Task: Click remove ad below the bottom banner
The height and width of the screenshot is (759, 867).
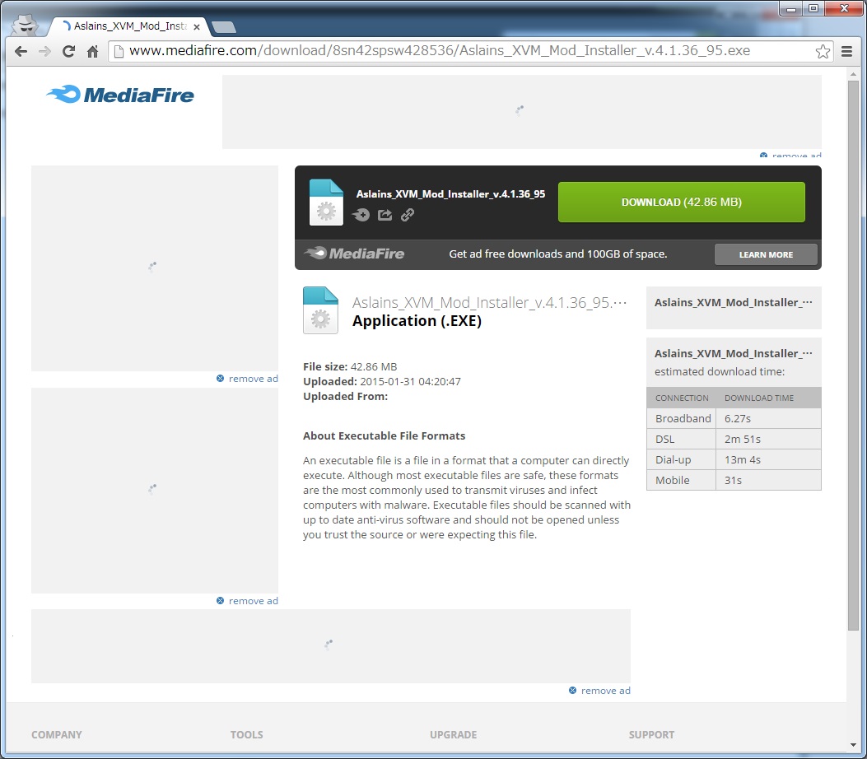Action: click(x=600, y=691)
